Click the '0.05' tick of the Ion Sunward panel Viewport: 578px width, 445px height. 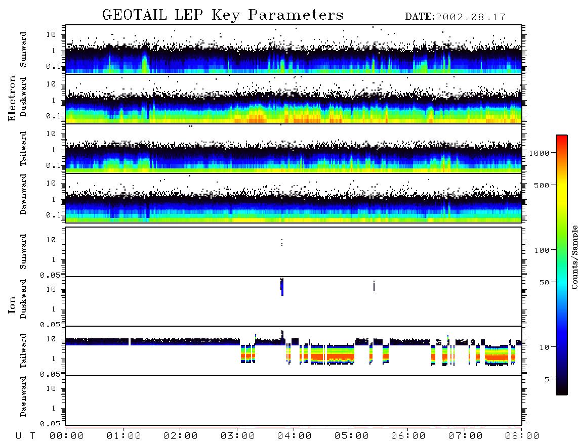tap(50, 275)
